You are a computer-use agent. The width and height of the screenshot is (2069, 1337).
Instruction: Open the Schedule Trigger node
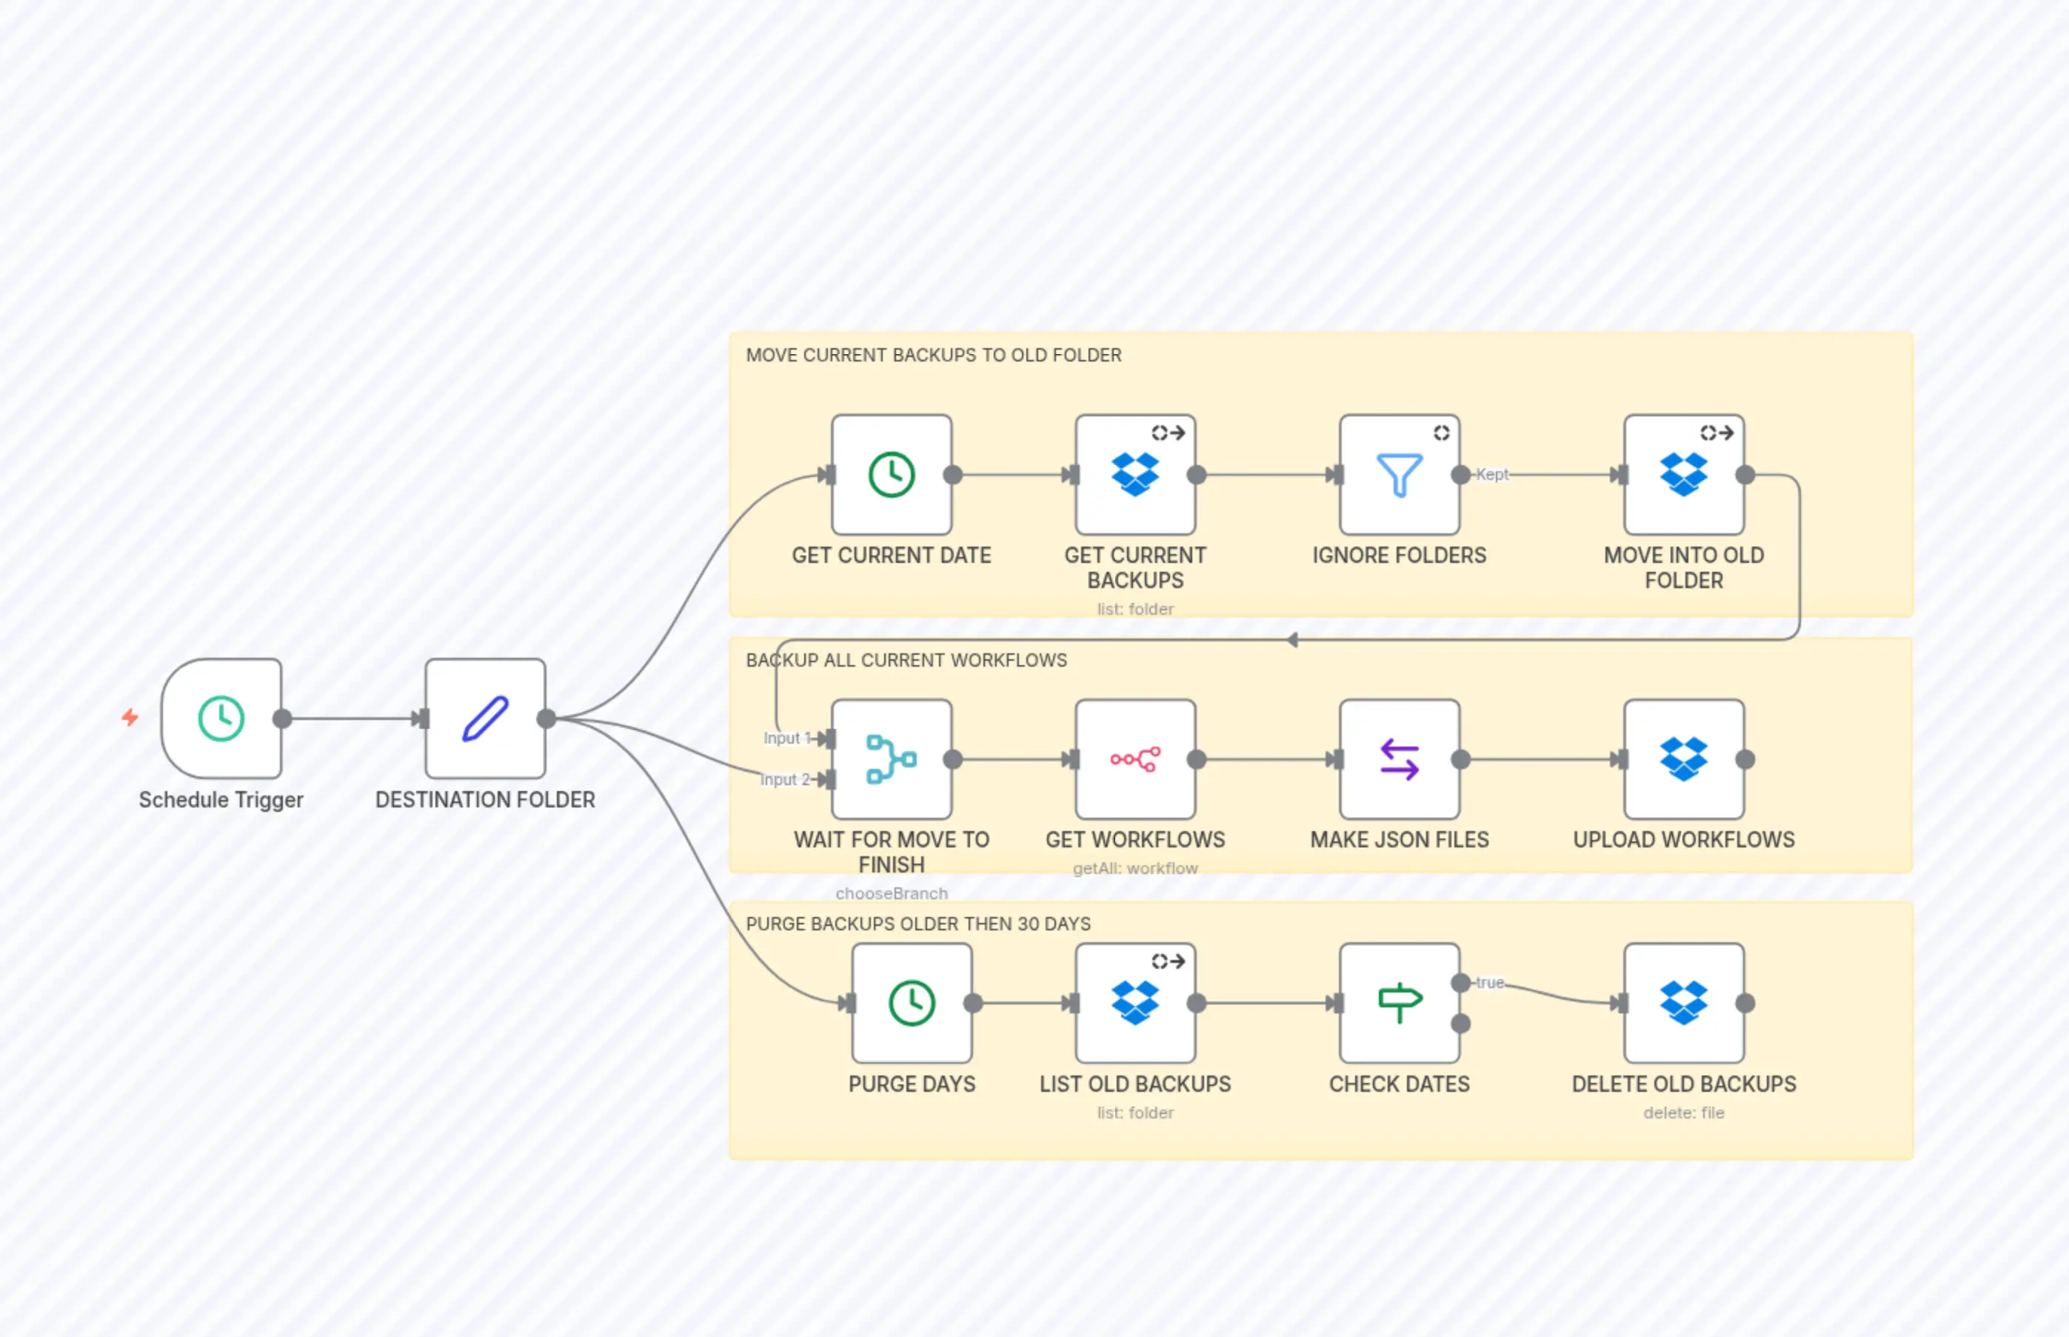221,718
